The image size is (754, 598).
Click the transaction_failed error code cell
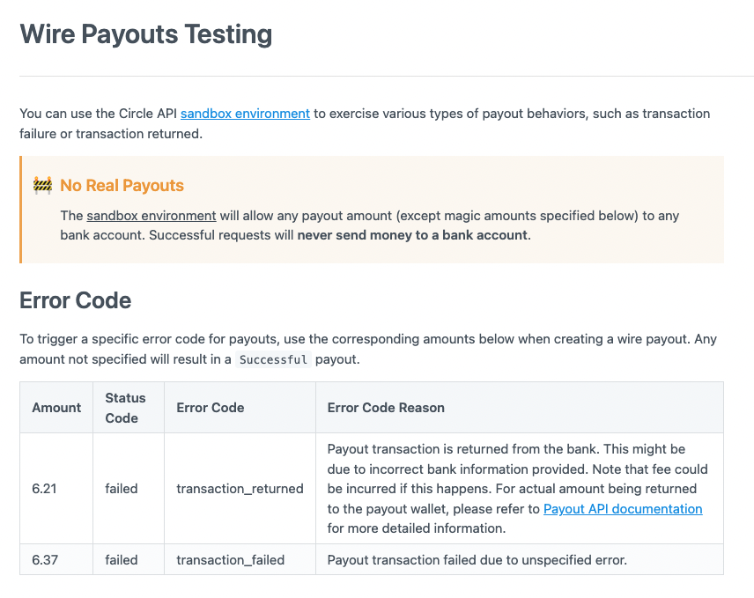(230, 560)
